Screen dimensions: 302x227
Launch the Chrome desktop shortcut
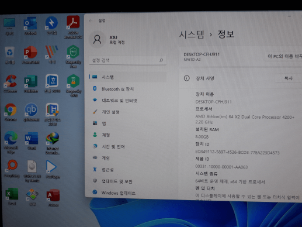click(11, 112)
